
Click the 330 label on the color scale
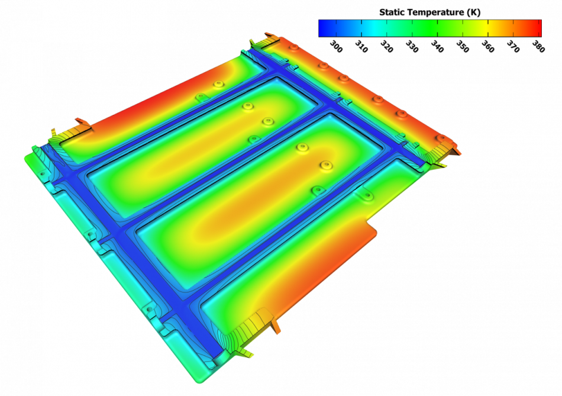click(412, 47)
